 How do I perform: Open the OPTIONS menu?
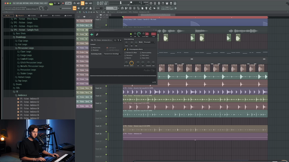[36, 3]
